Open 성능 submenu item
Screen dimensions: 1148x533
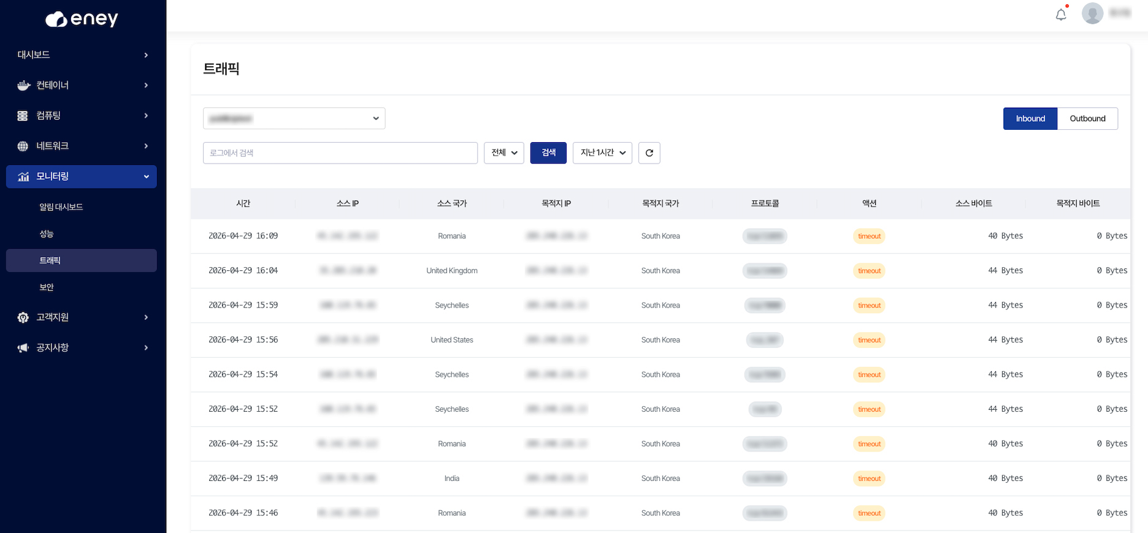tap(47, 234)
